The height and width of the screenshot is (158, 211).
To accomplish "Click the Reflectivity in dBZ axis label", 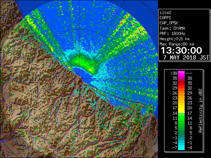I will (200, 111).
